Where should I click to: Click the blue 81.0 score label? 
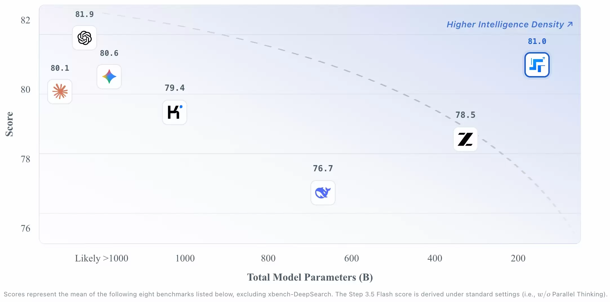tap(537, 41)
